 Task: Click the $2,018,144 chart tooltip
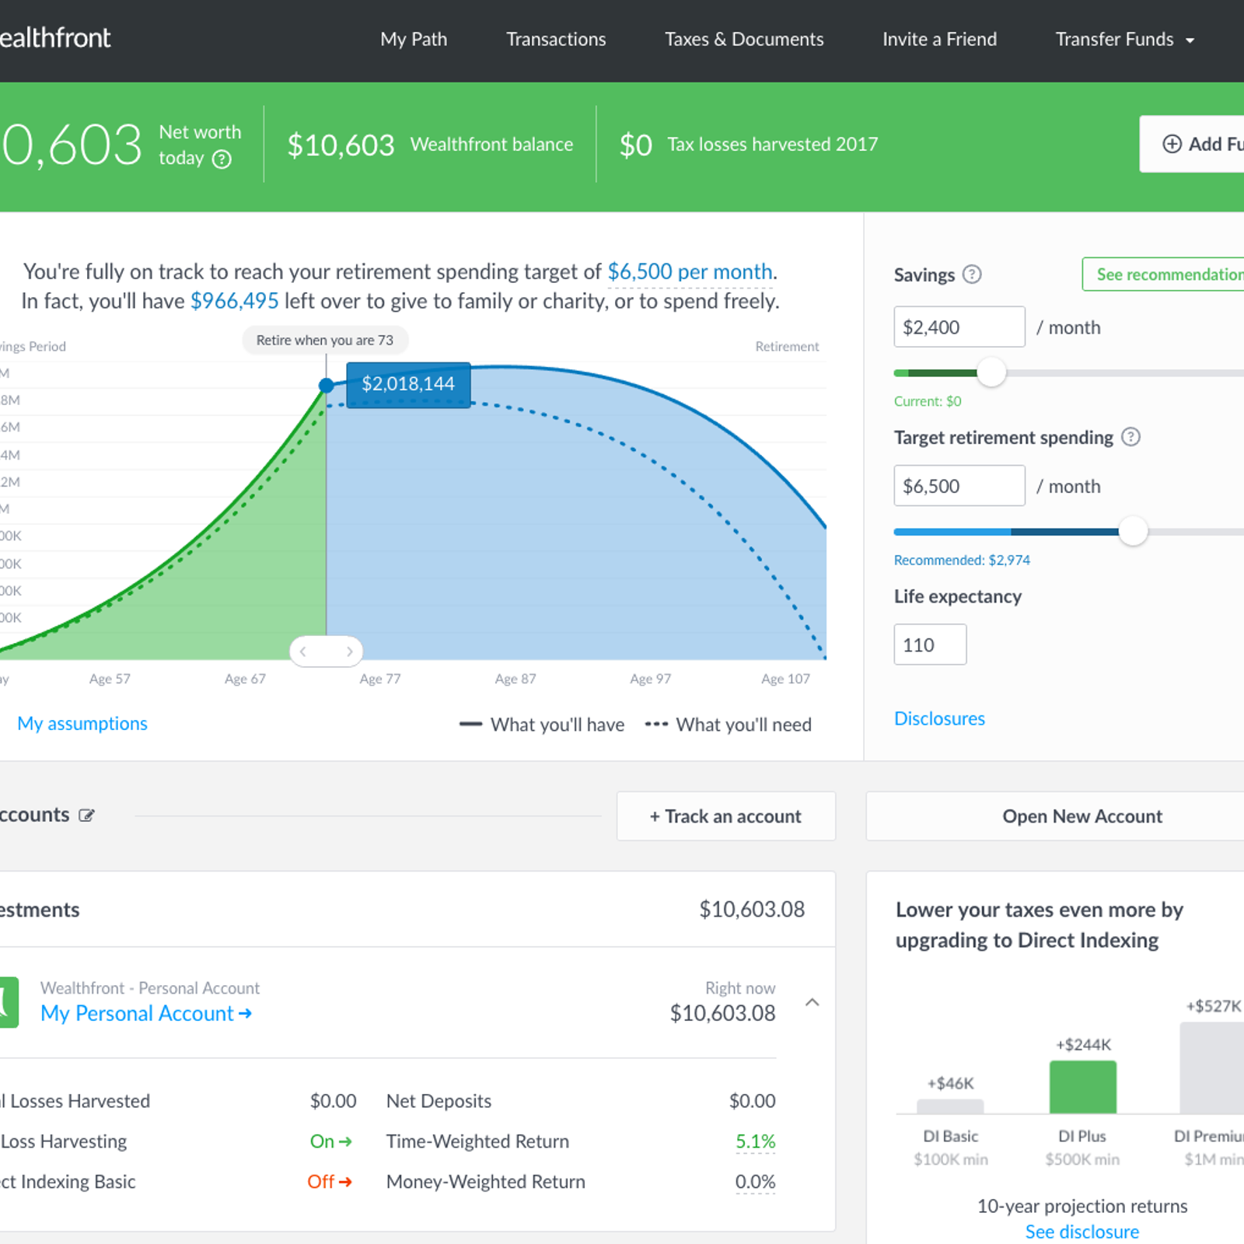pos(408,384)
